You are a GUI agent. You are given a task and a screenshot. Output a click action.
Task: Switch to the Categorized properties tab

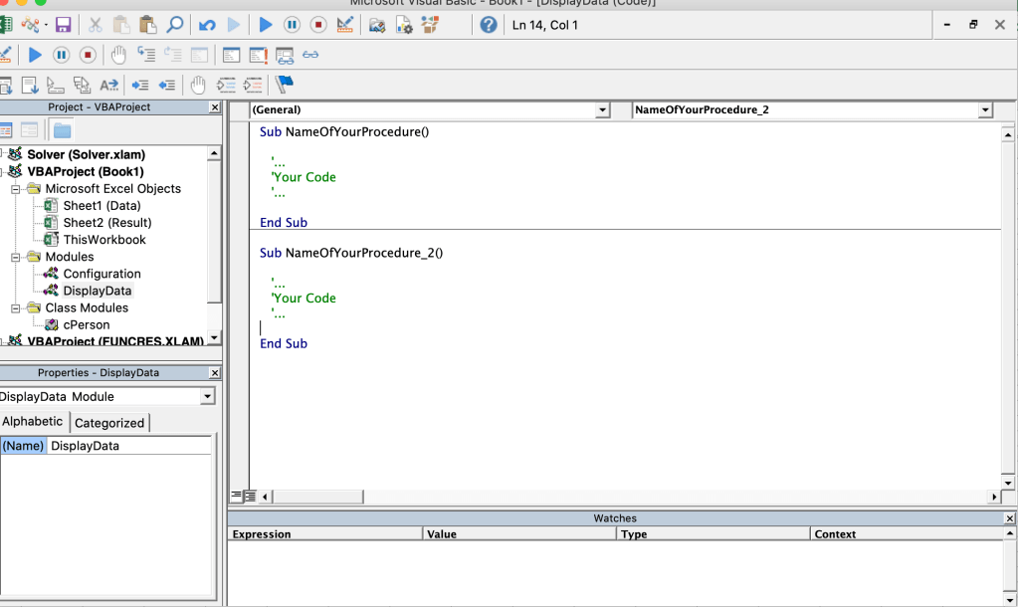(109, 423)
